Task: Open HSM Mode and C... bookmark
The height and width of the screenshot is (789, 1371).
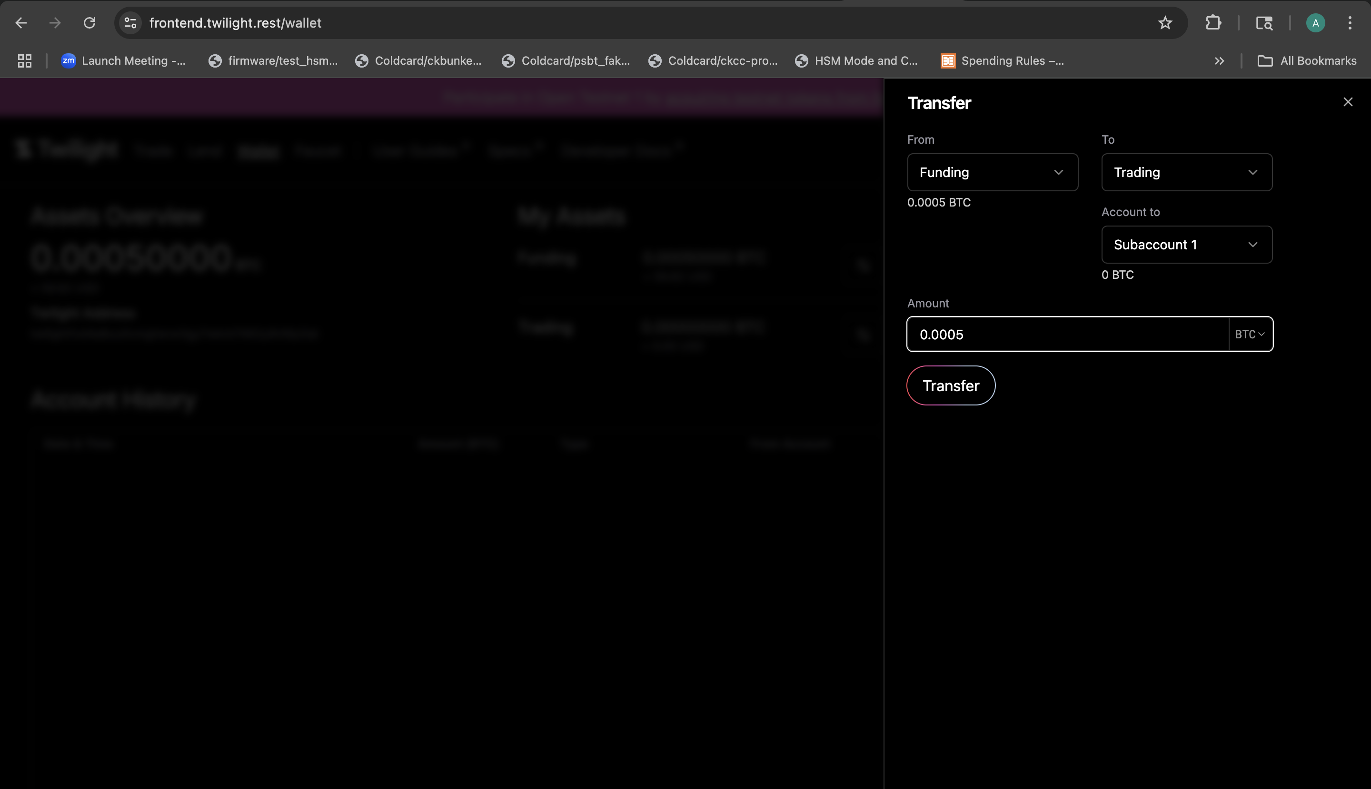Action: [856, 61]
